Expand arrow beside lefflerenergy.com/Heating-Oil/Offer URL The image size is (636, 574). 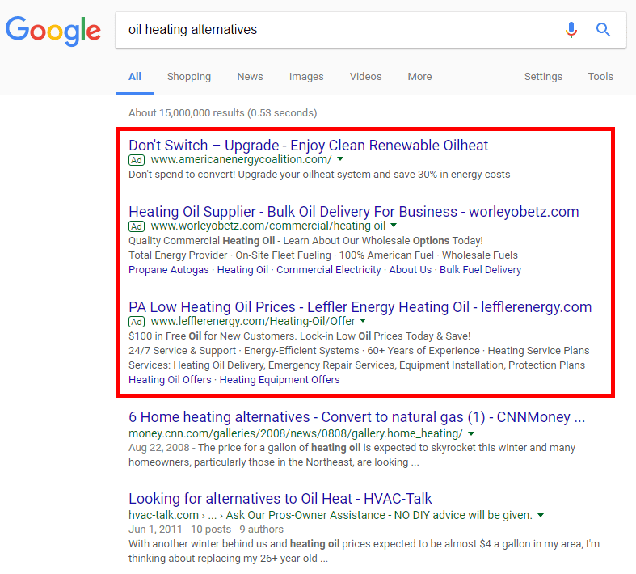pyautogui.click(x=363, y=320)
